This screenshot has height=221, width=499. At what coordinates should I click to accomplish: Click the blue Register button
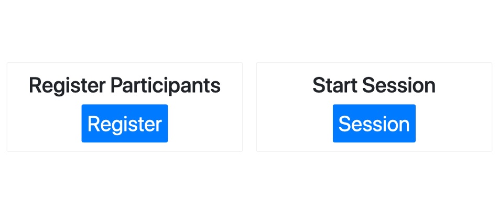coord(124,124)
